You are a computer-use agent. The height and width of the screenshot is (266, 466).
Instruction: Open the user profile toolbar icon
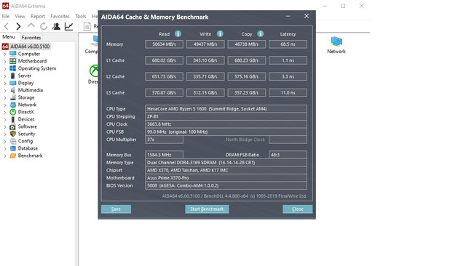(56, 26)
